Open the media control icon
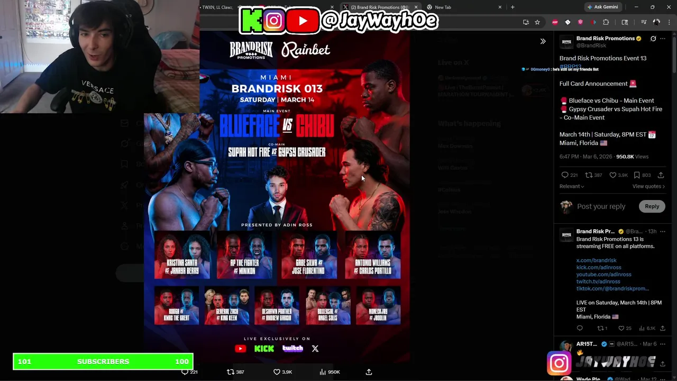 point(644,22)
